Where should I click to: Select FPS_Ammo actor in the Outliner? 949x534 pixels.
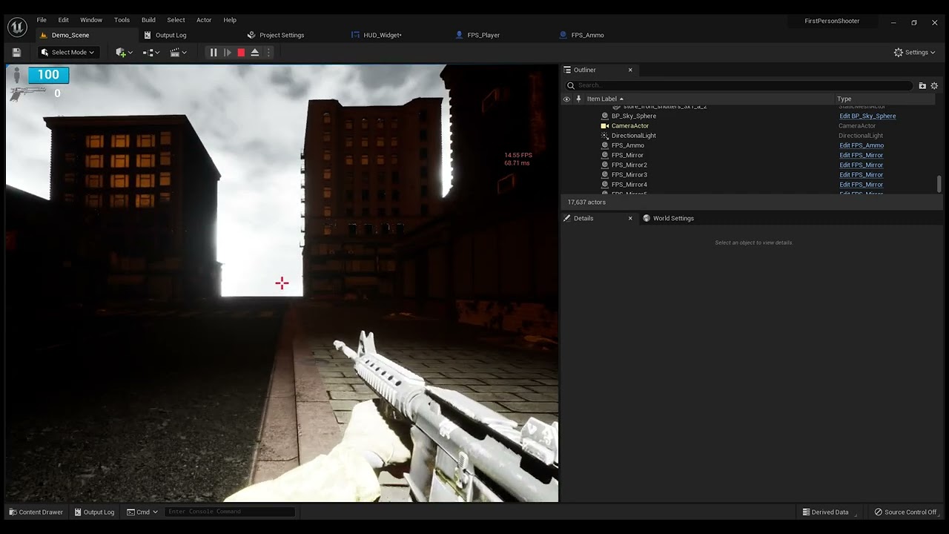[627, 145]
